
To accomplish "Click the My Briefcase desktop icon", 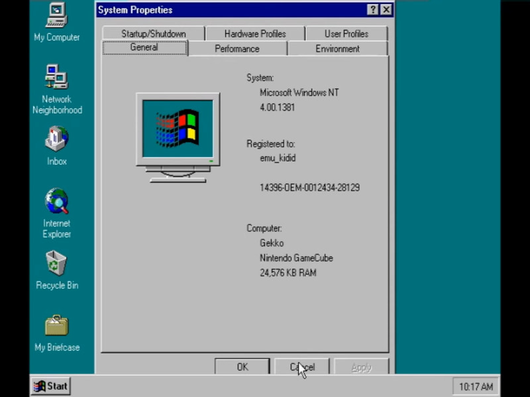I will pos(57,333).
